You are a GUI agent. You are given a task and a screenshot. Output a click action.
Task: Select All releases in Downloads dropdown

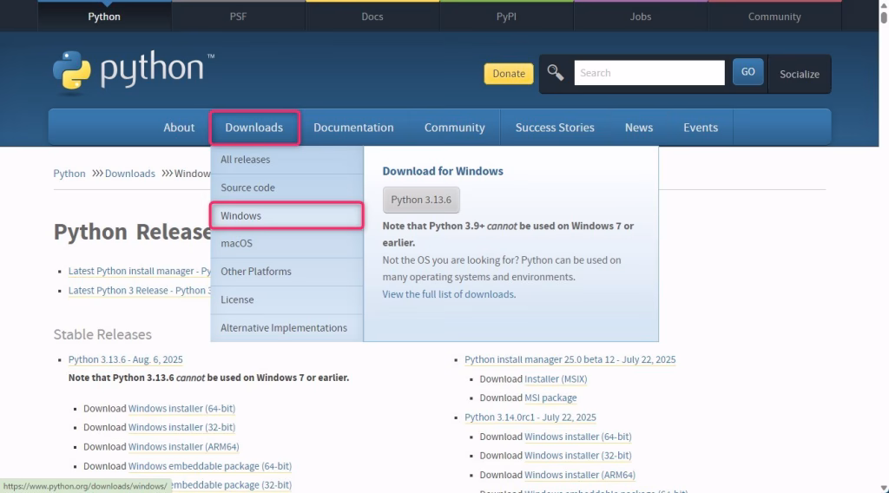click(286, 160)
